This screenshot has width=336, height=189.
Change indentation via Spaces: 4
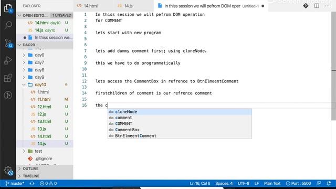(224, 183)
